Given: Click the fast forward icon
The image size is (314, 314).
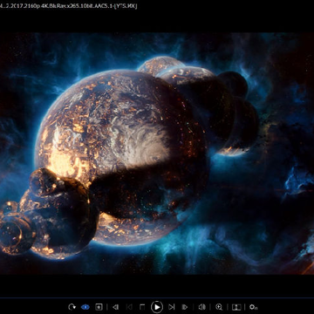Looking at the screenshot, I should coord(185,307).
